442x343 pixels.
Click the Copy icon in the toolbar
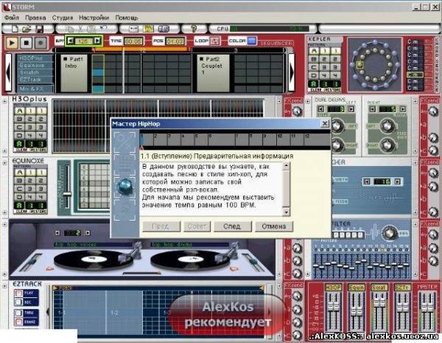click(69, 29)
